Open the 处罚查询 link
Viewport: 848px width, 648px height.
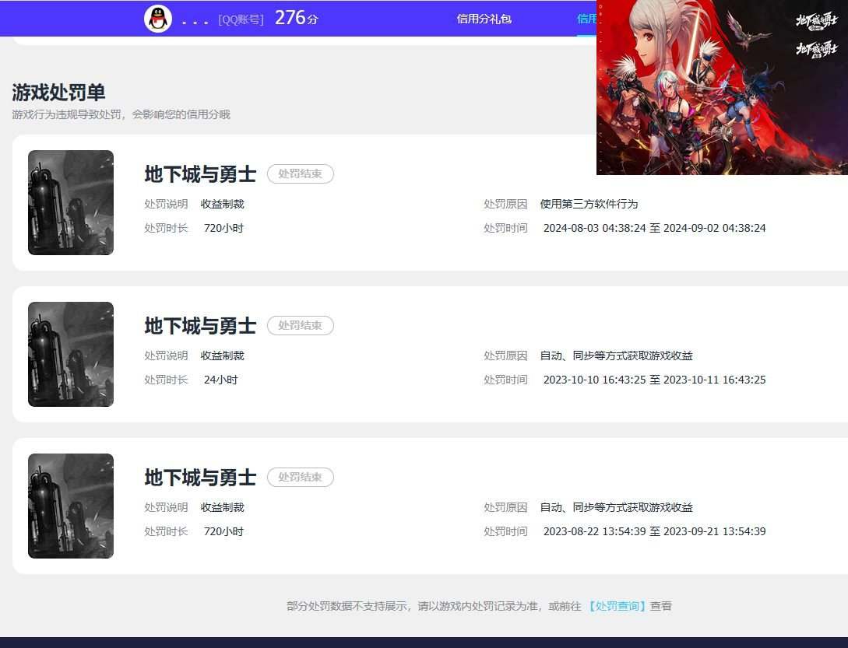click(x=617, y=606)
